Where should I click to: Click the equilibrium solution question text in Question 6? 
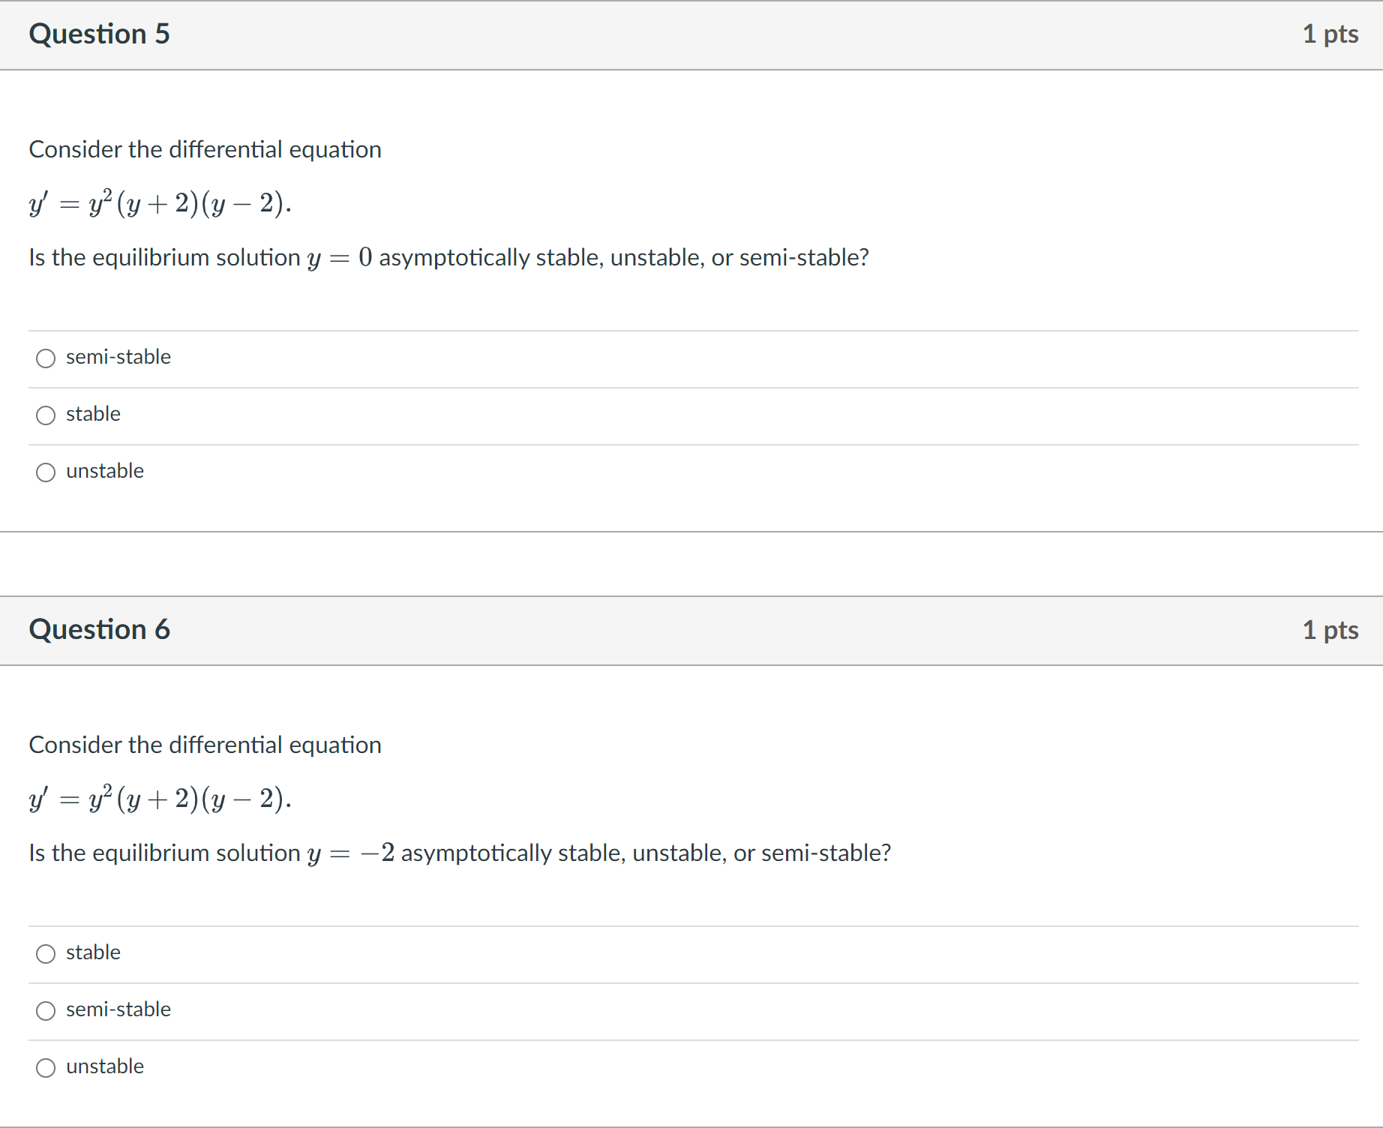point(459,853)
